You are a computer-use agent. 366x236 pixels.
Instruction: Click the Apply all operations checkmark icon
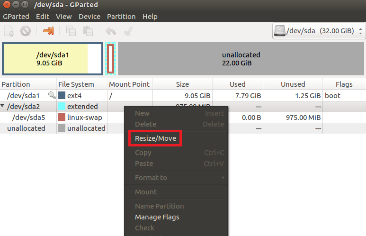point(128,31)
